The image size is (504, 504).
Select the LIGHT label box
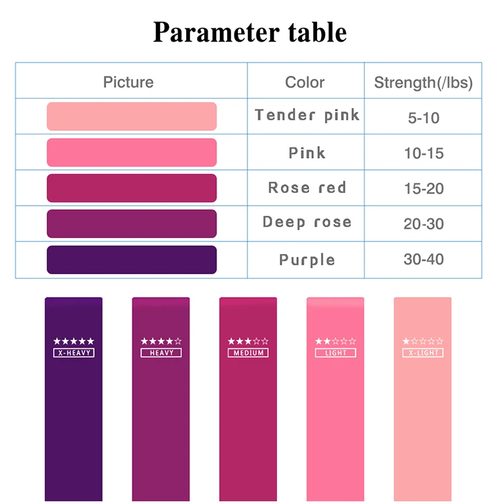[335, 353]
